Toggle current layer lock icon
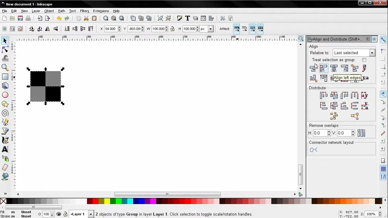Screen dimensions: 388x218 pyautogui.click(x=65, y=214)
